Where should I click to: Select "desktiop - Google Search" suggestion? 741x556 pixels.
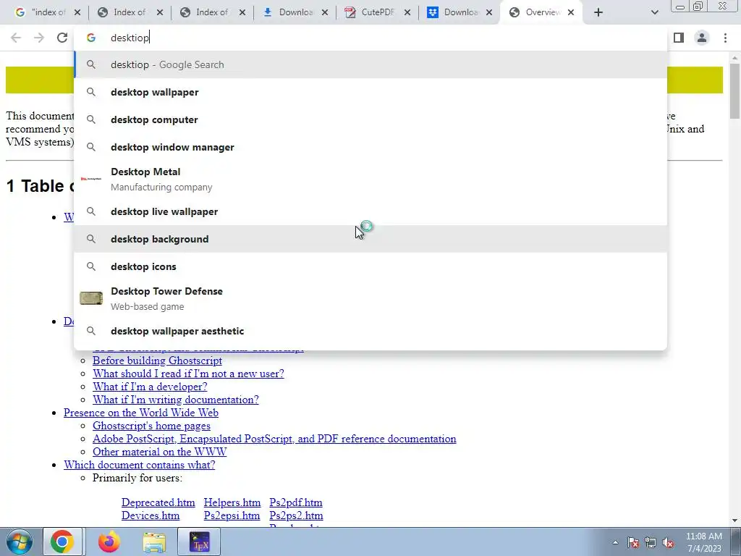pyautogui.click(x=370, y=64)
